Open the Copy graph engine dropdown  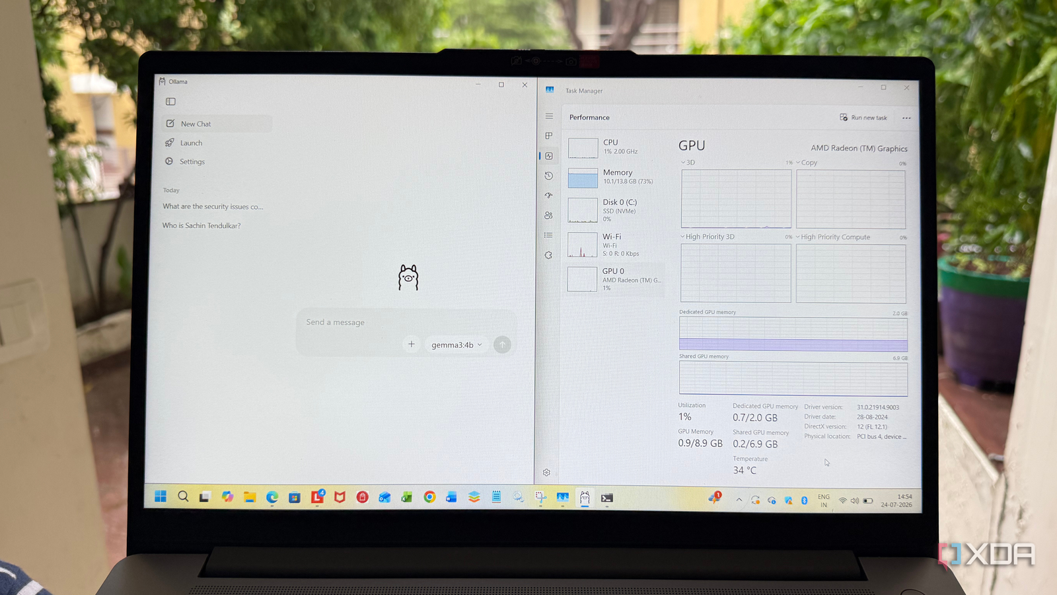point(807,163)
